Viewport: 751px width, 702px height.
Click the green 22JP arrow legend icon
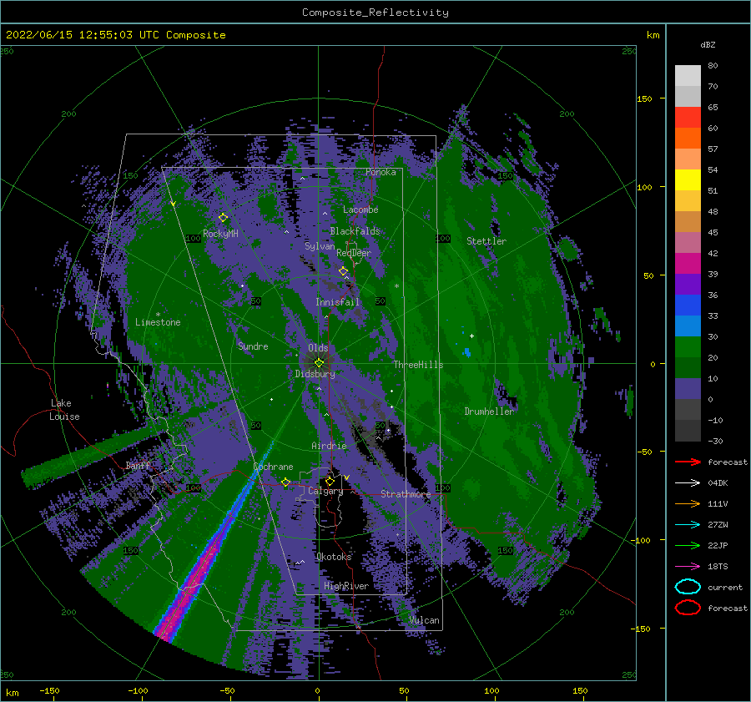(688, 545)
